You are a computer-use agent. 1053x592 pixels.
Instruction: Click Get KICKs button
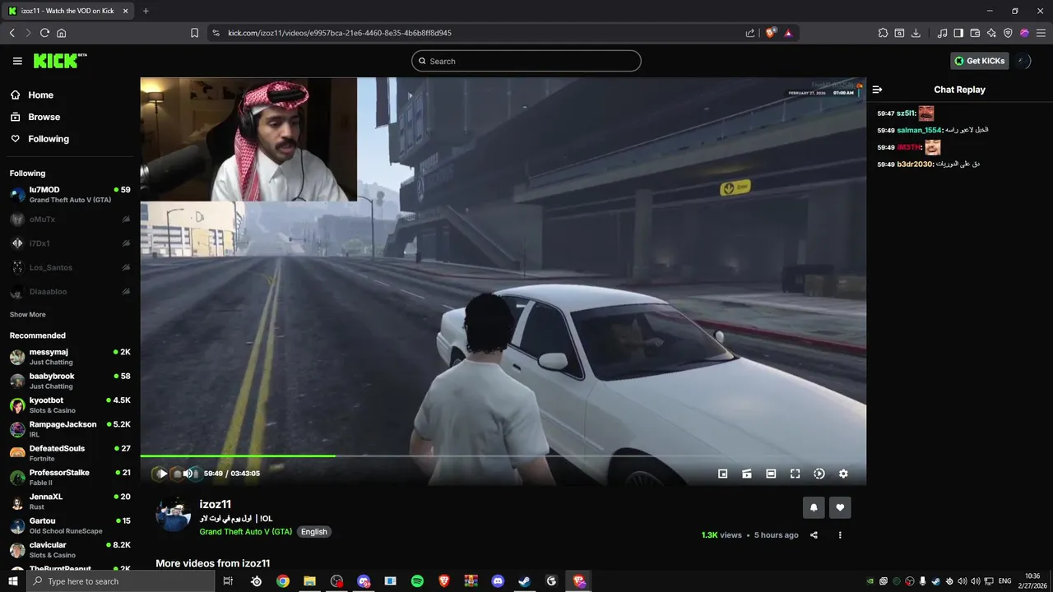coord(979,61)
